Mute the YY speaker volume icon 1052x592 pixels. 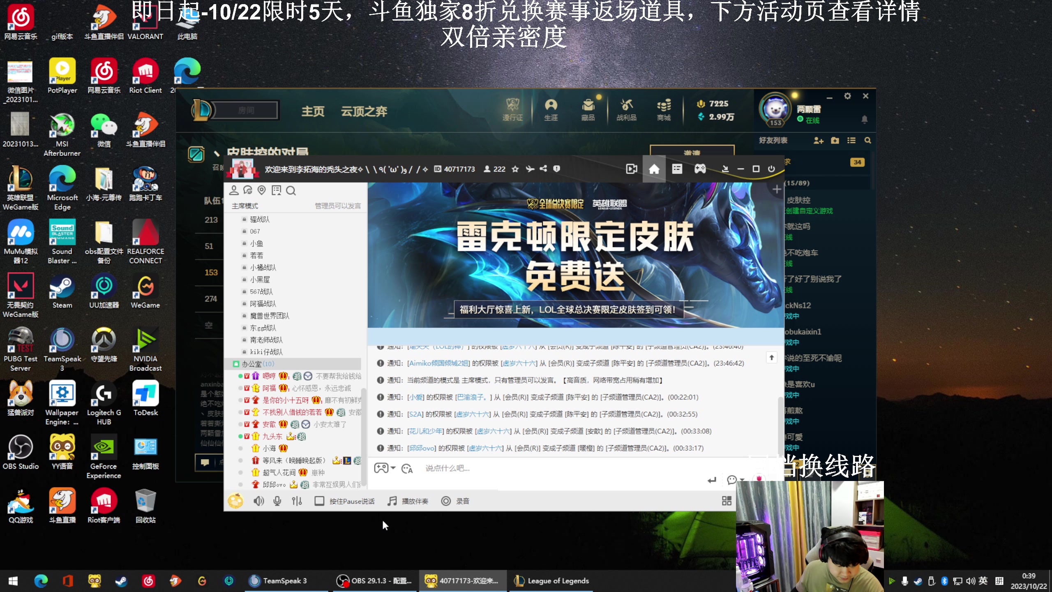tap(258, 501)
